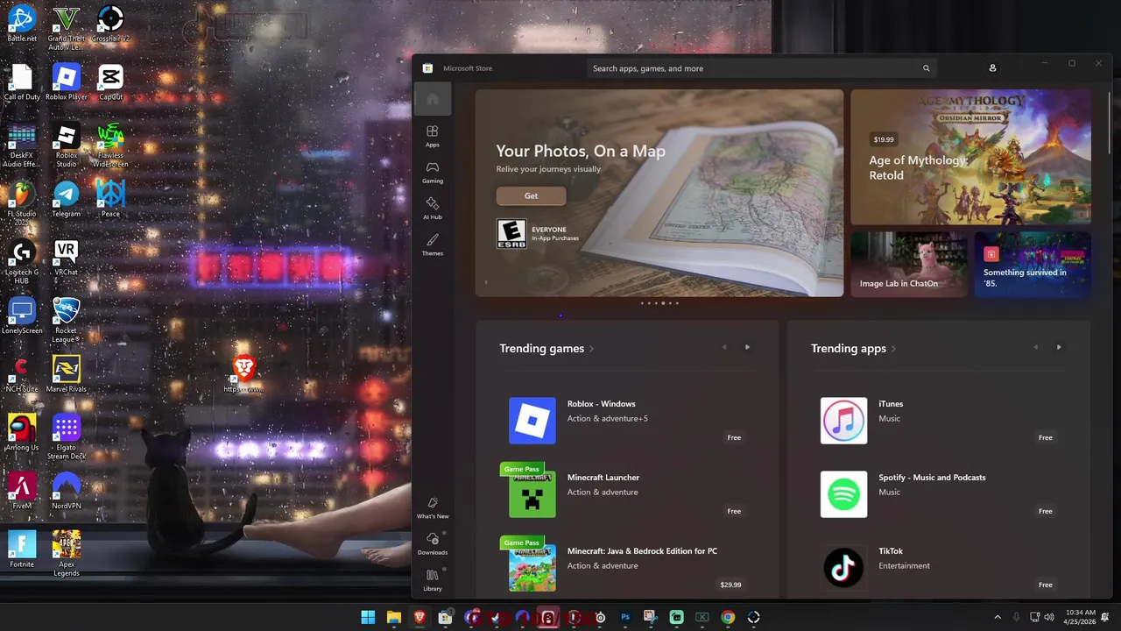Click the Spotify app icon in Trending apps
The height and width of the screenshot is (631, 1121).
844,494
